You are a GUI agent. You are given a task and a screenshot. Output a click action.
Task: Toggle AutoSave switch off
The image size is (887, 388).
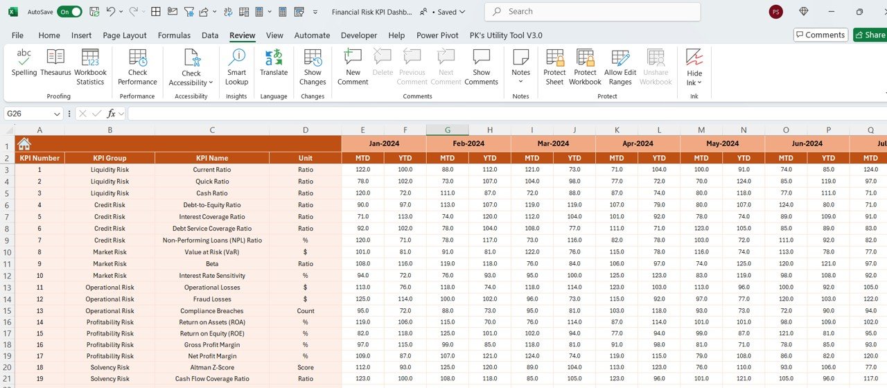(x=69, y=12)
